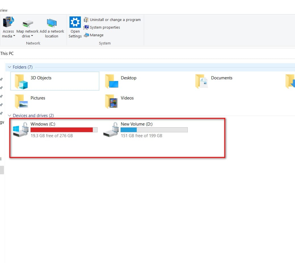The image size is (295, 263).
Task: Click the Open Settings label
Action: coord(75,34)
